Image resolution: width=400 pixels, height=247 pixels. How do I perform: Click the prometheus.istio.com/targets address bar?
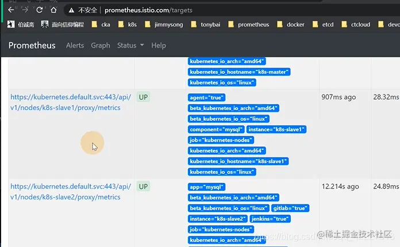click(148, 10)
